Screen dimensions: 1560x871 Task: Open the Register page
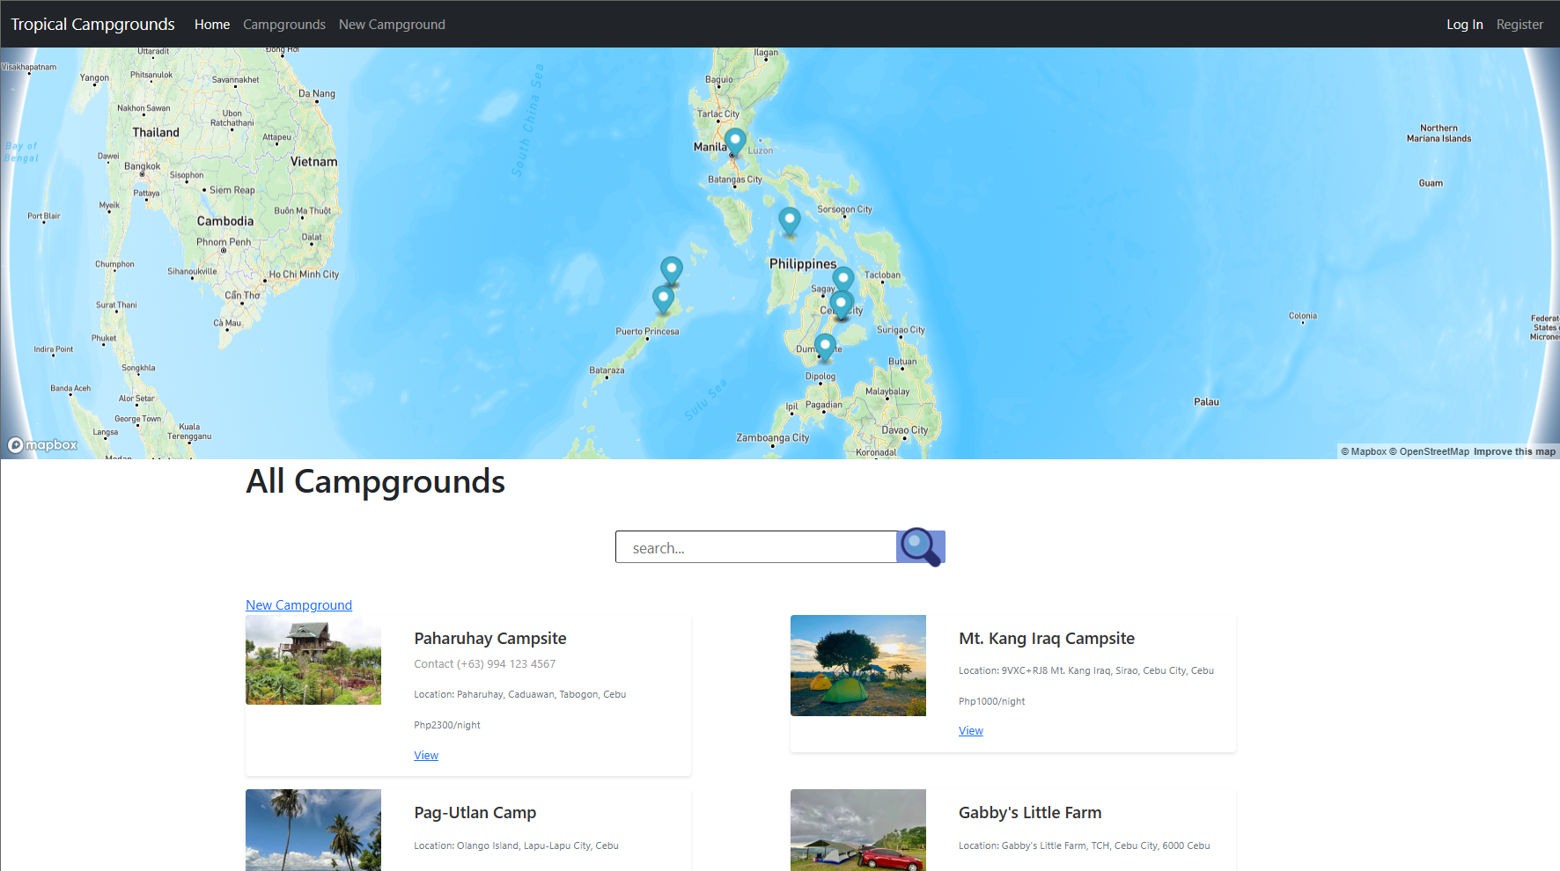pos(1520,25)
